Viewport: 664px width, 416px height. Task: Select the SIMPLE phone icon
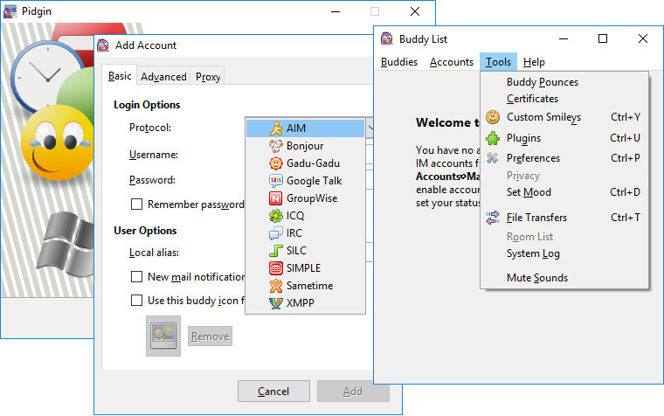(x=276, y=267)
